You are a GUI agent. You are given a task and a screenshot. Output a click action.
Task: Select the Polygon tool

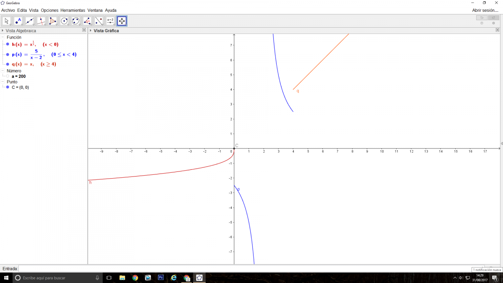click(x=52, y=21)
